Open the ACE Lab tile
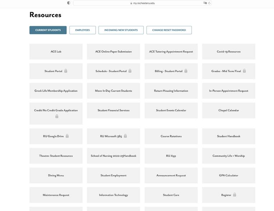 [x=56, y=52]
